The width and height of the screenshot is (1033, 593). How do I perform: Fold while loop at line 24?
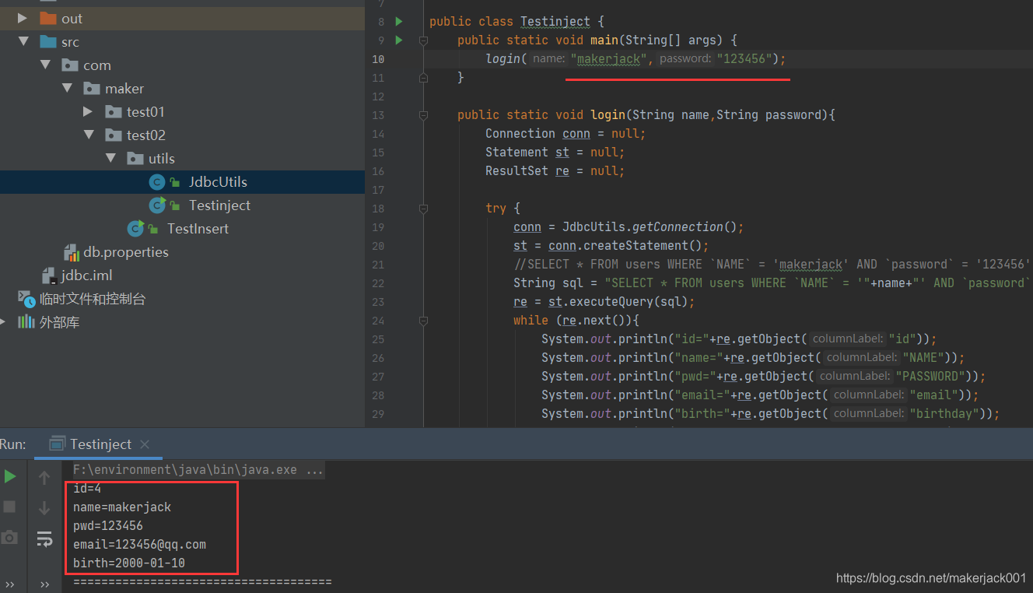423,321
